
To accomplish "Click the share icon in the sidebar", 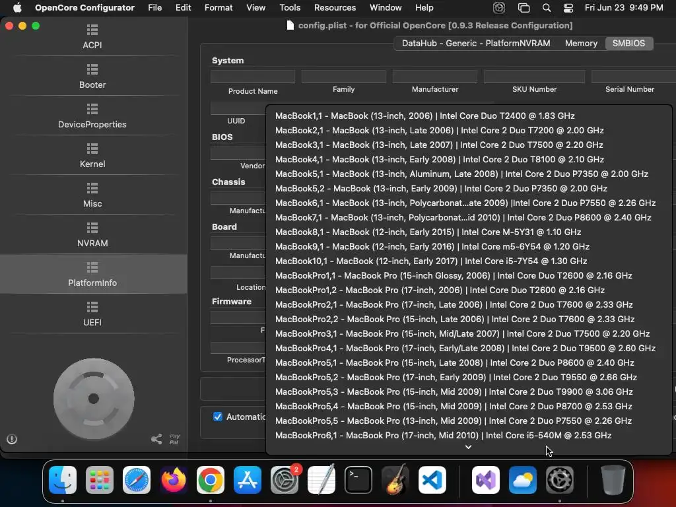I will pyautogui.click(x=156, y=439).
